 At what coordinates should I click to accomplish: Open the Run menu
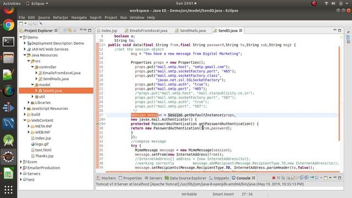pyautogui.click(x=123, y=17)
